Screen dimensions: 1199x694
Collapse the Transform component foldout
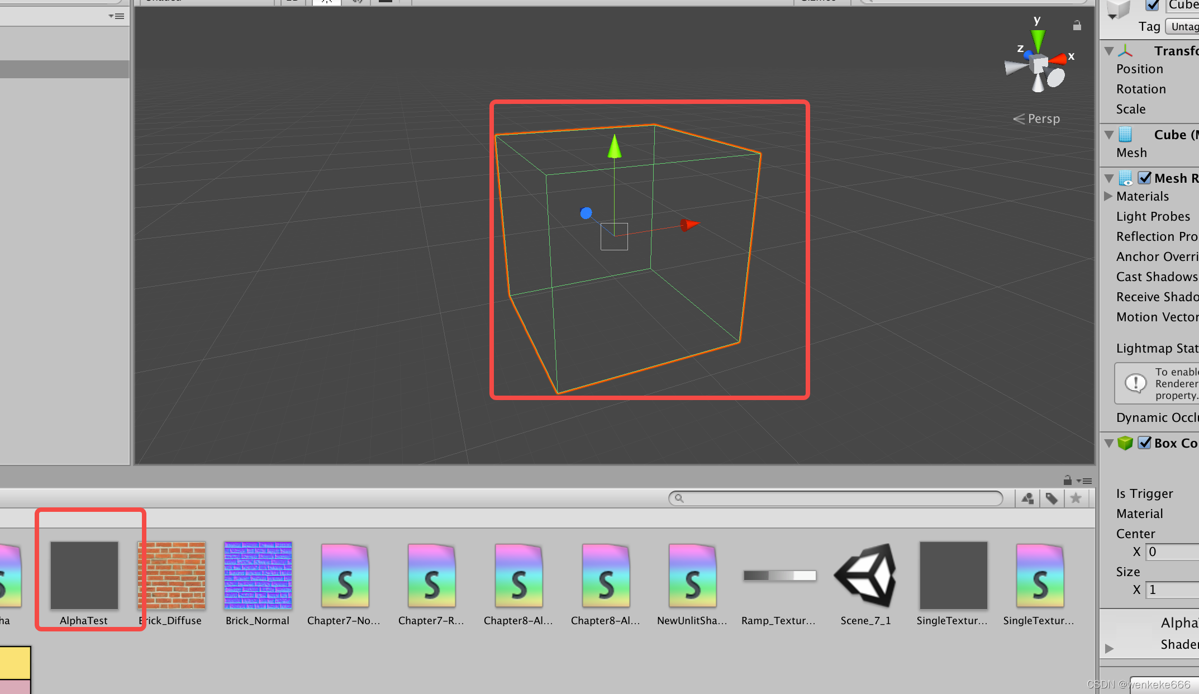click(1109, 51)
